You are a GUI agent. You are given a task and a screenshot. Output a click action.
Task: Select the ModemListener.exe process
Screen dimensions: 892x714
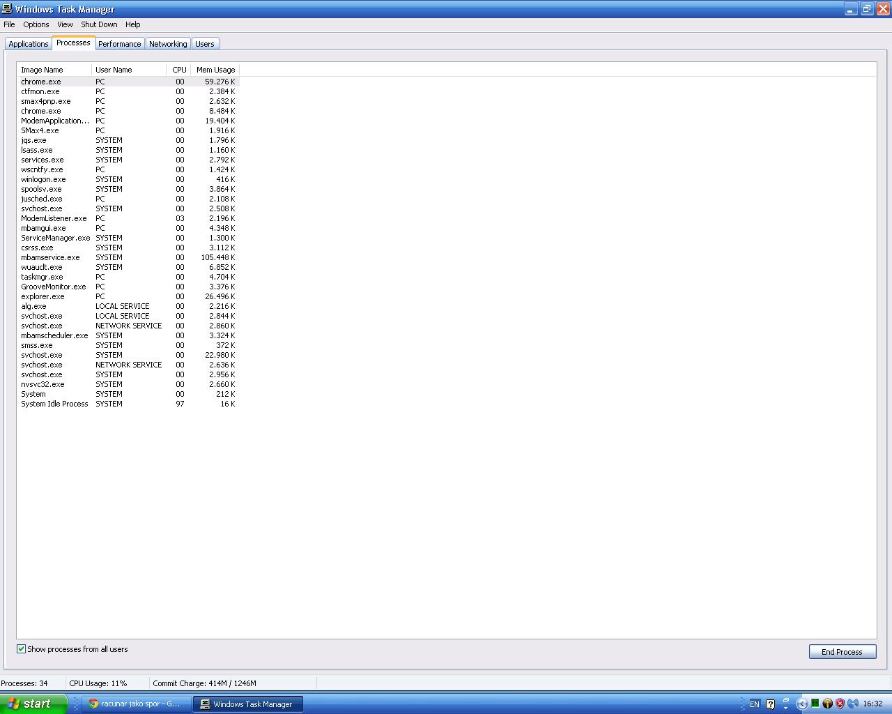point(128,218)
